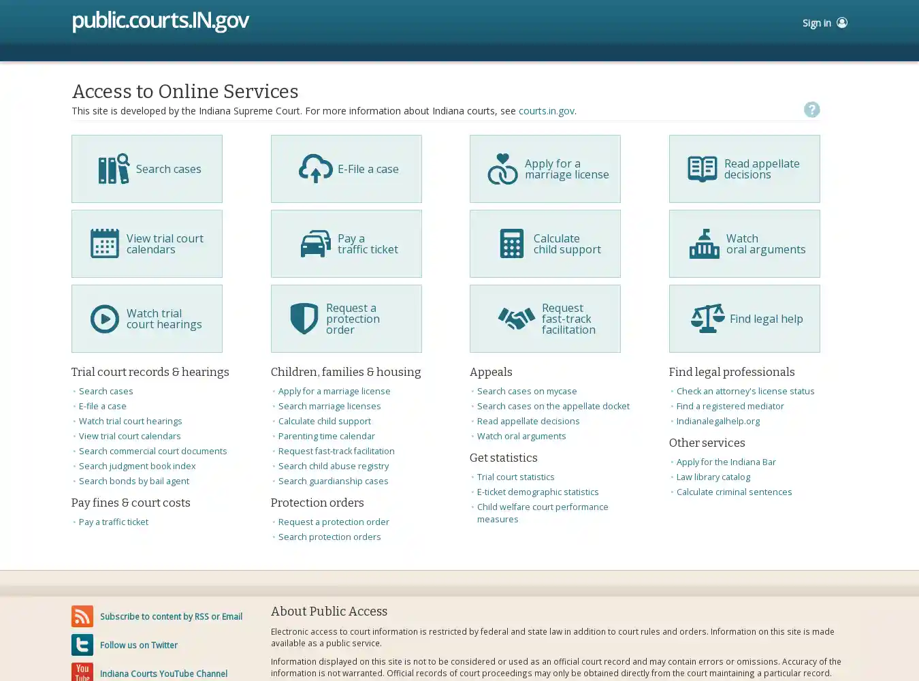Open the public.courts.IN.gov site logo
Viewport: 919px width, 681px height.
(x=161, y=21)
